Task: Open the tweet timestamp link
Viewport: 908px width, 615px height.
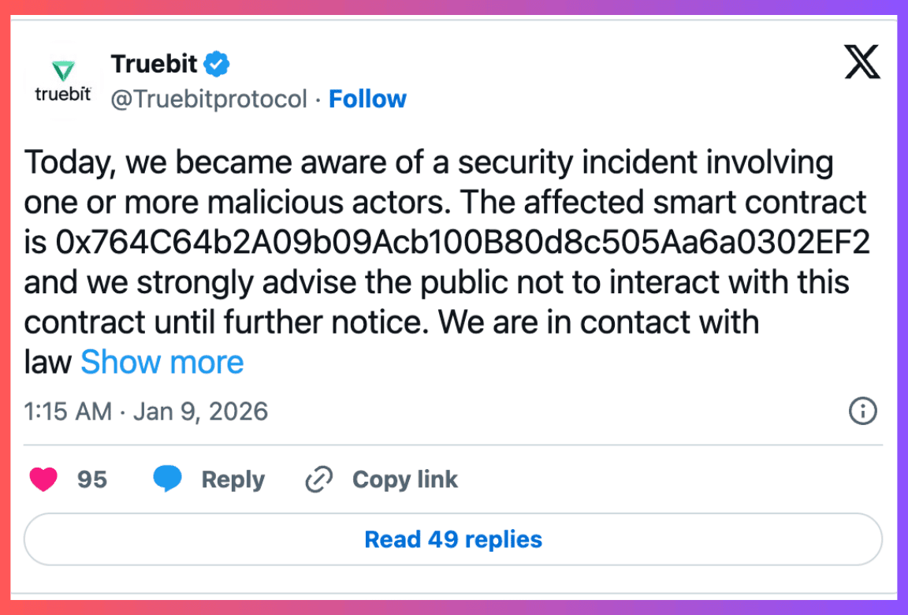Action: [x=146, y=412]
